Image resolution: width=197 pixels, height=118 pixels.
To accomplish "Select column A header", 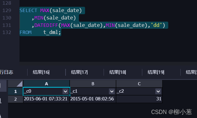I will point(46,84).
